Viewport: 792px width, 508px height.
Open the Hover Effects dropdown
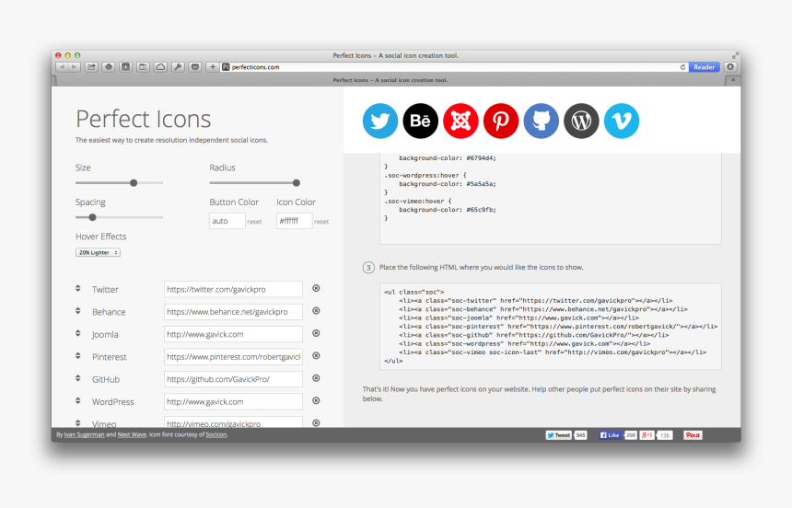tap(98, 252)
